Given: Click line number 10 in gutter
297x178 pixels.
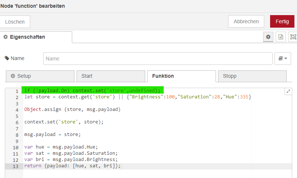Looking at the screenshot, I should pyautogui.click(x=15, y=147).
